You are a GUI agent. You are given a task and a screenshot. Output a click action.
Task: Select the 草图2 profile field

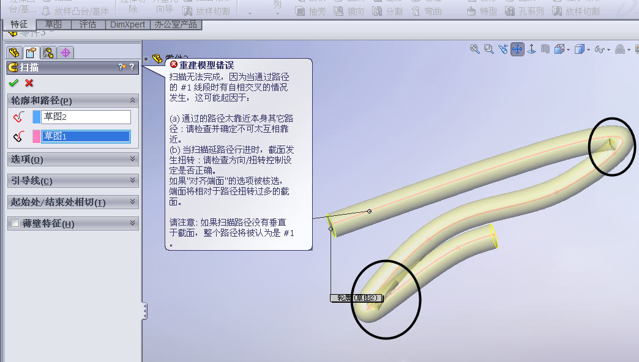pos(86,117)
